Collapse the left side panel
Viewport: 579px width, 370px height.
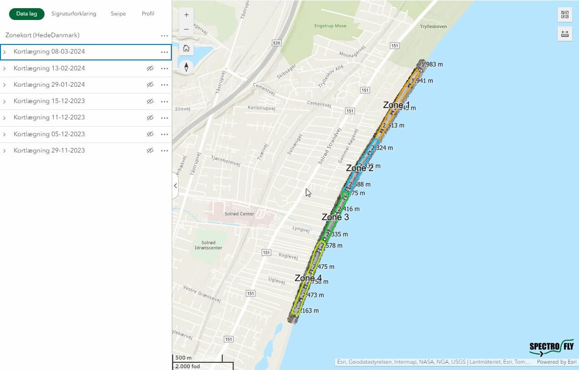coord(175,186)
